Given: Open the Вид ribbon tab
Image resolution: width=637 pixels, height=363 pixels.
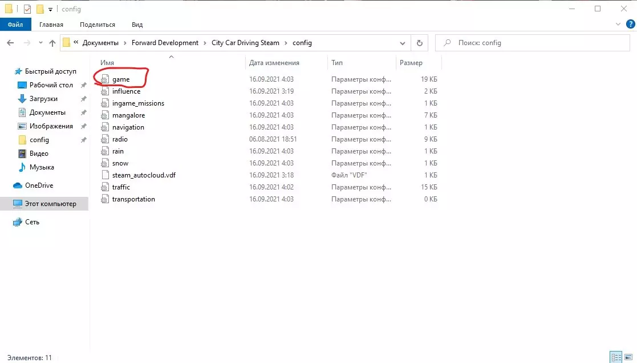Looking at the screenshot, I should tap(137, 25).
